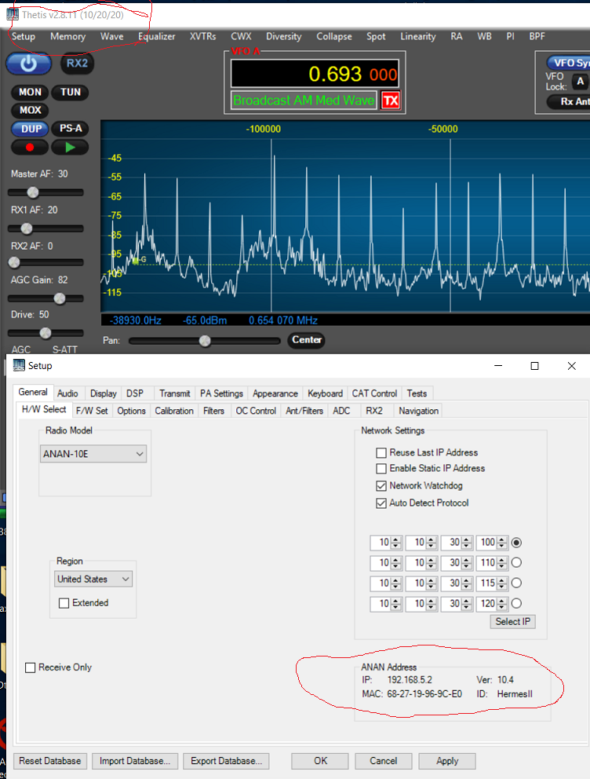590x779 pixels.
Task: Click stepper arrows of the 100 octet field
Action: pyautogui.click(x=501, y=543)
